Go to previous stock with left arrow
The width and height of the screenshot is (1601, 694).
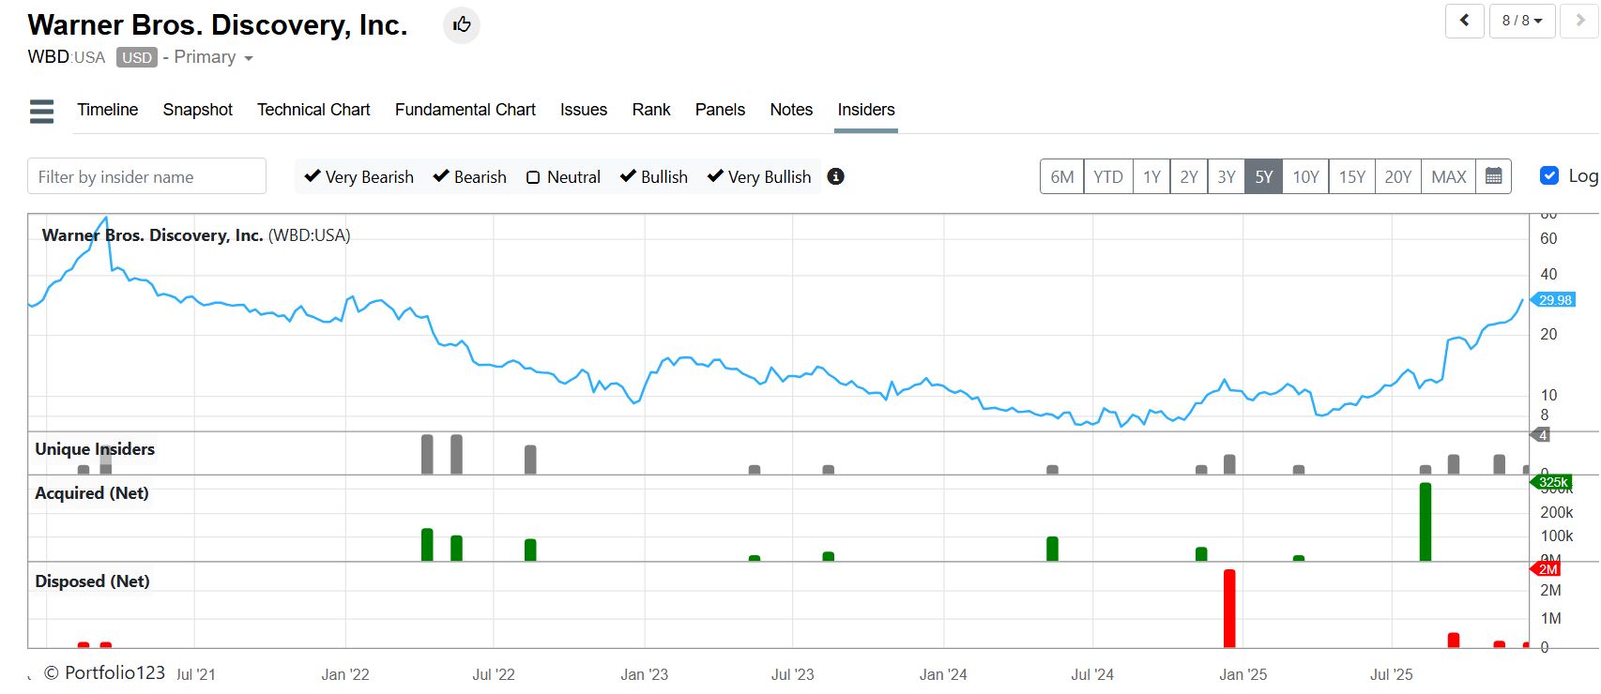pos(1464,21)
